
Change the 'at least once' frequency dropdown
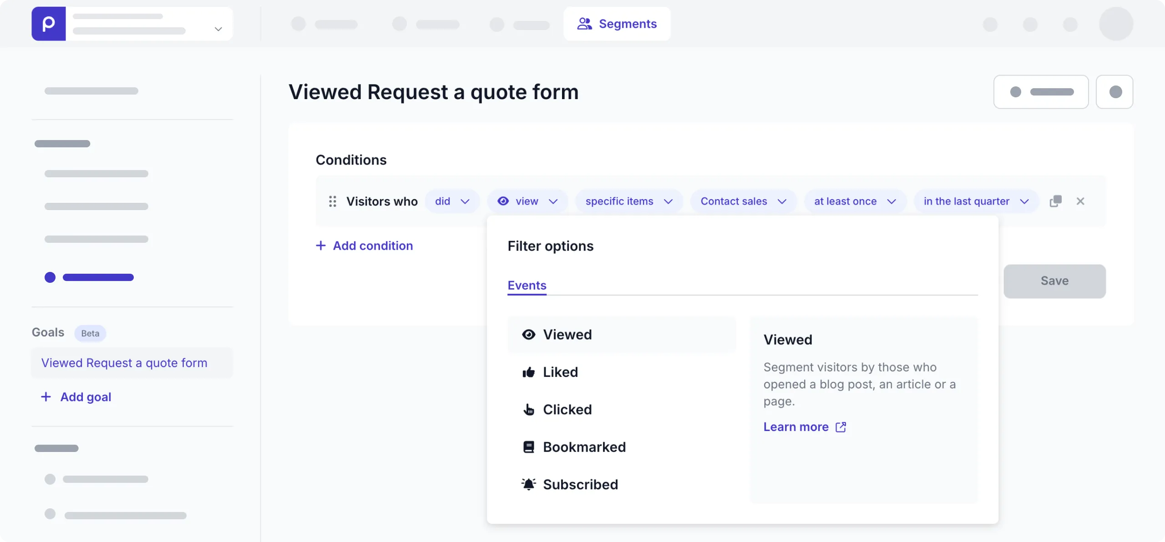(x=855, y=201)
